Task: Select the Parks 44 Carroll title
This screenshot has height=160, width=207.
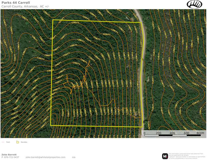Action: point(16,2)
